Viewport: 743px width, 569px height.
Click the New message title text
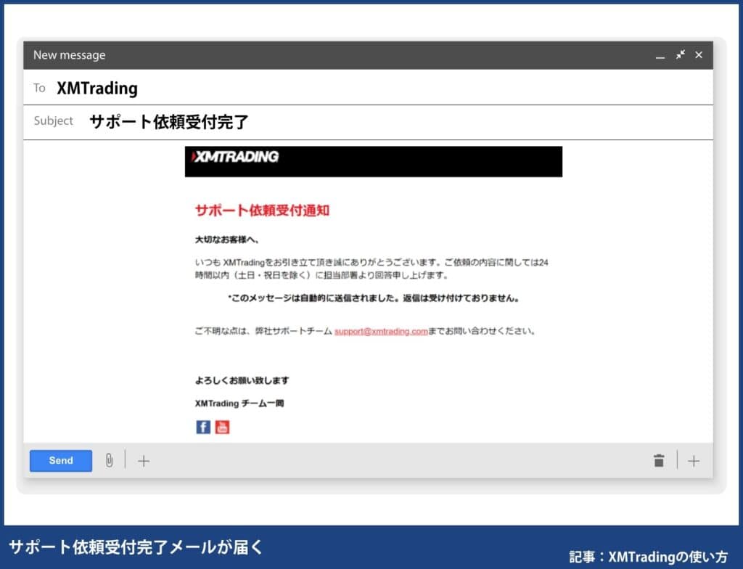pos(69,55)
